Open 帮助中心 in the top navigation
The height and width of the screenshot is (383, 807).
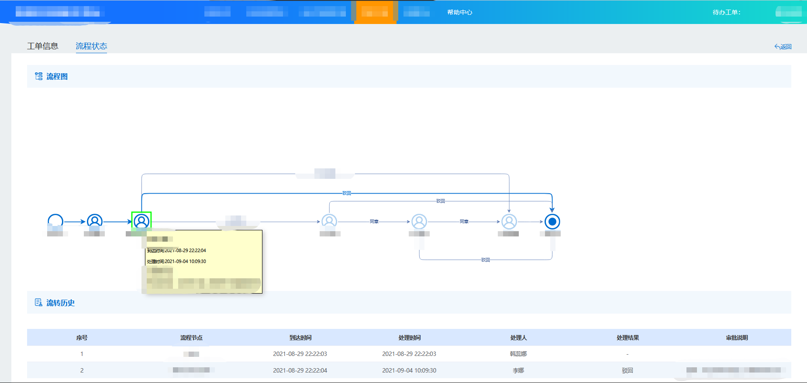click(459, 12)
